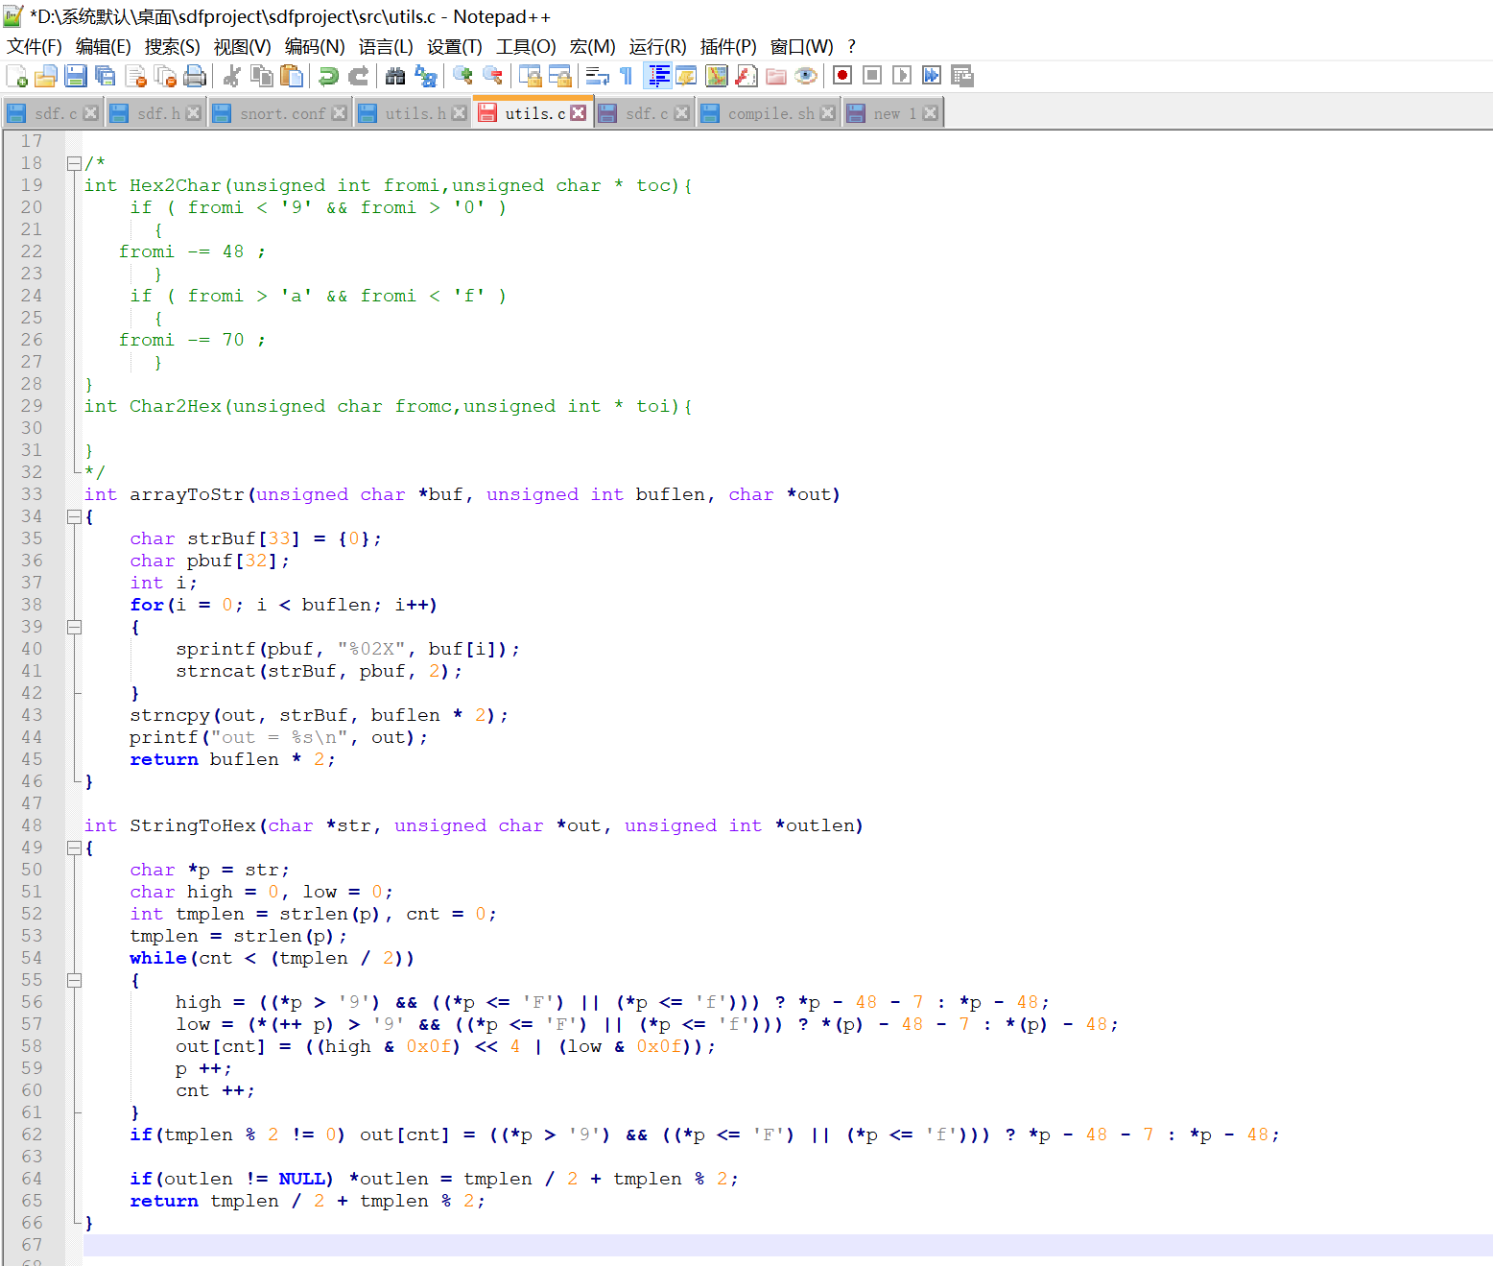Viewport: 1493px width, 1266px height.
Task: Open the ? help menu
Action: [851, 47]
